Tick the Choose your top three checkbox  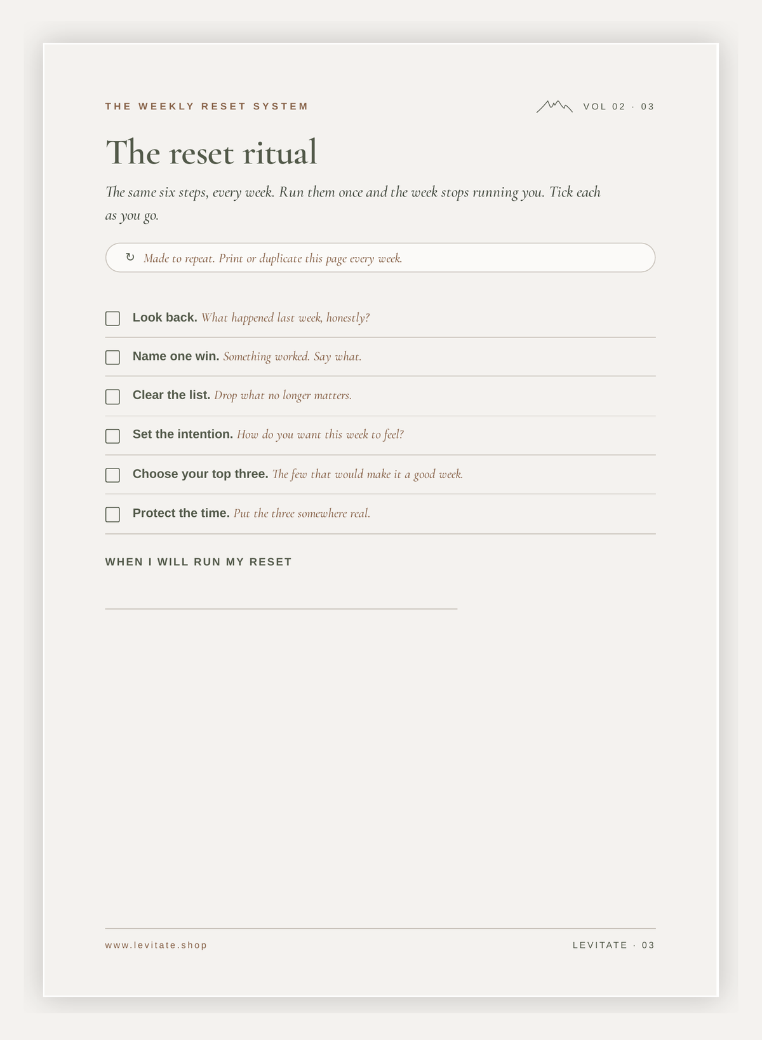click(112, 475)
